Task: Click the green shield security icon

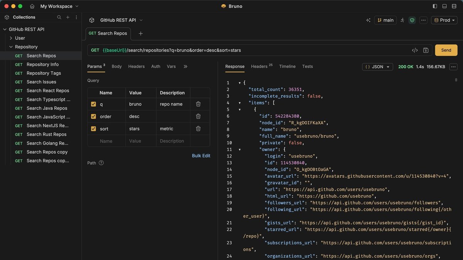Action: (412, 20)
